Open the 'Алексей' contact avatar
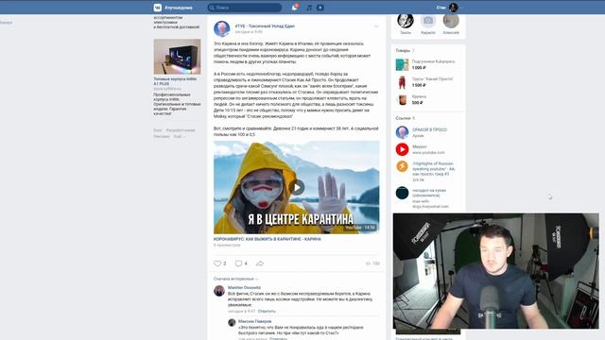This screenshot has height=340, width=605. [x=451, y=20]
